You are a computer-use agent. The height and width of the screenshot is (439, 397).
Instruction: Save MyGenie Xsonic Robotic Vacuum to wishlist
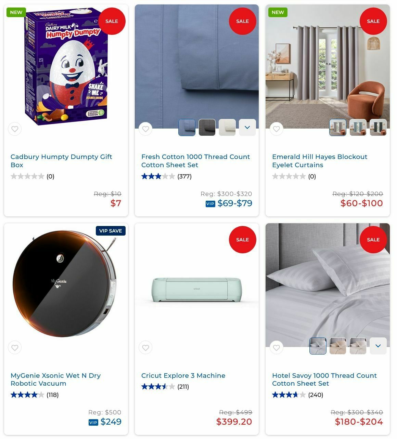tap(15, 347)
